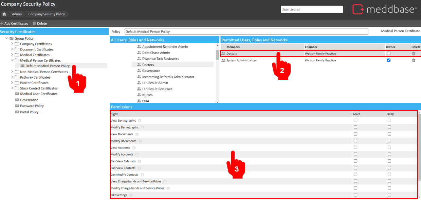
Task: Collapse the Medical Person Certificates folder
Action: point(12,60)
